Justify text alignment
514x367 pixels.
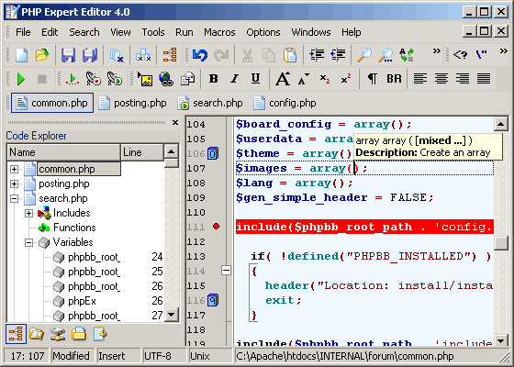[x=484, y=79]
